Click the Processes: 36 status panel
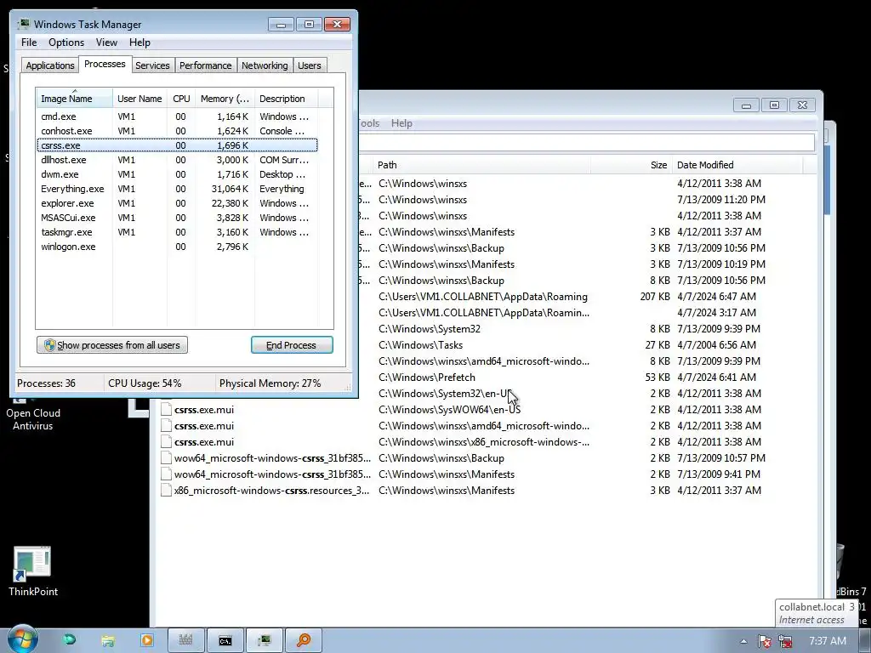The height and width of the screenshot is (653, 871). (59, 383)
